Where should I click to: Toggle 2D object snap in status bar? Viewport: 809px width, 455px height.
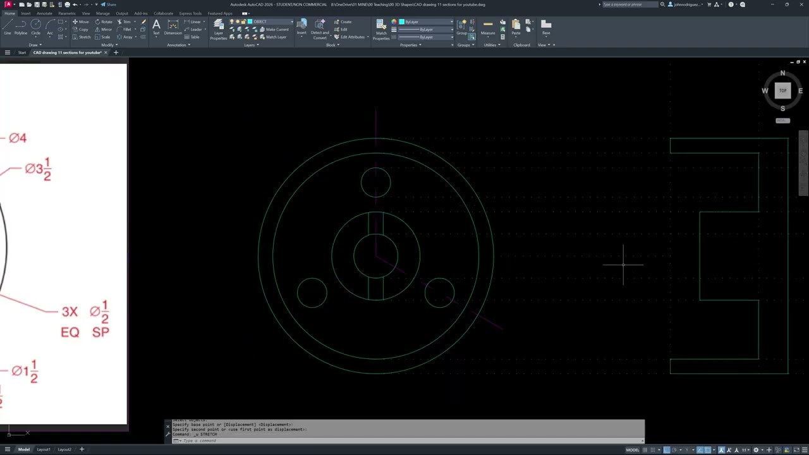[x=708, y=450]
